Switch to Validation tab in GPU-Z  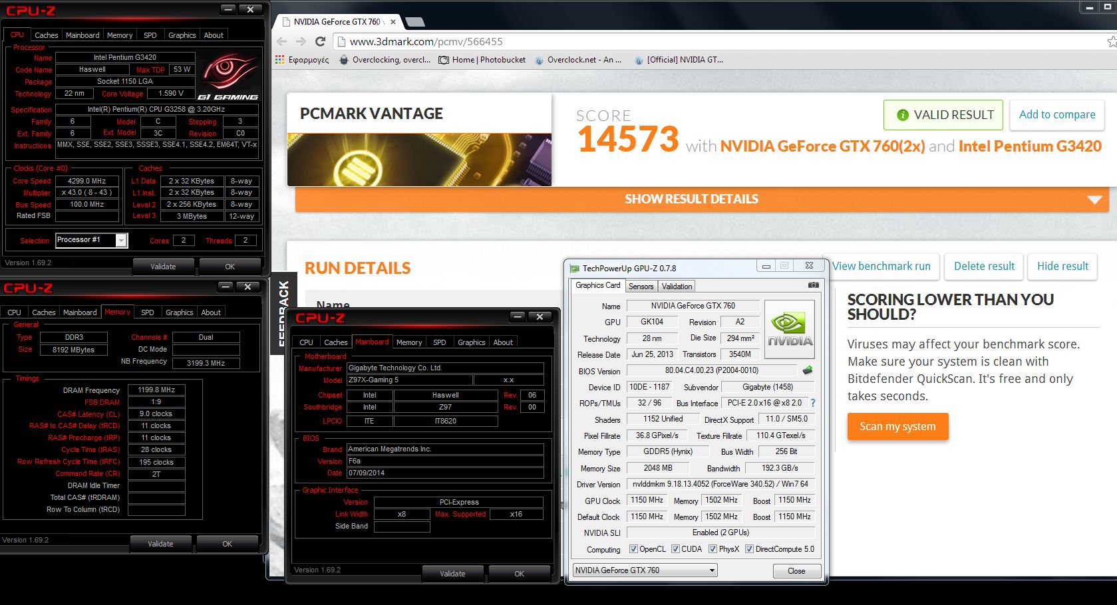point(677,287)
